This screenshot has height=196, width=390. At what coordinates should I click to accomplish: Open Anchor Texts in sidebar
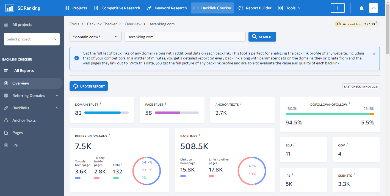pos(24,120)
